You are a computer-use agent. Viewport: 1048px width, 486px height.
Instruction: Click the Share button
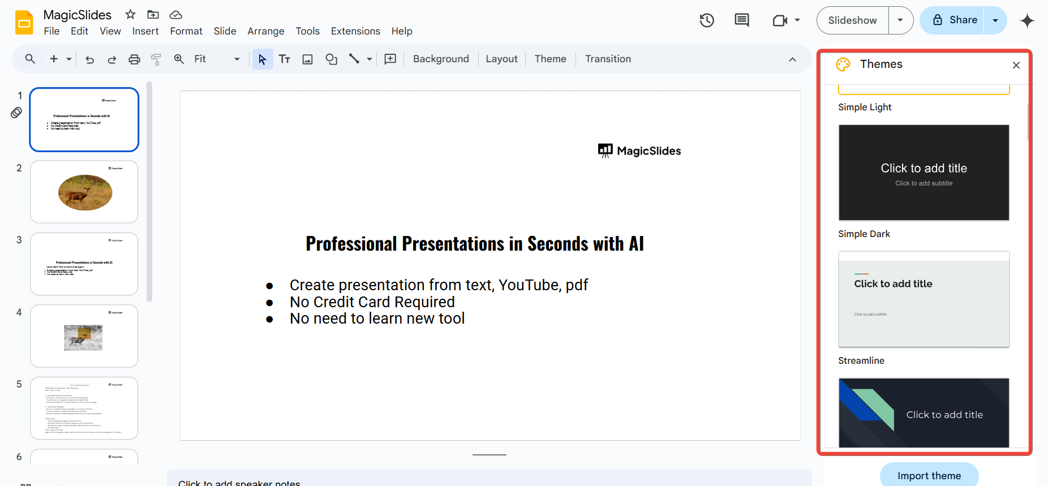tap(952, 20)
